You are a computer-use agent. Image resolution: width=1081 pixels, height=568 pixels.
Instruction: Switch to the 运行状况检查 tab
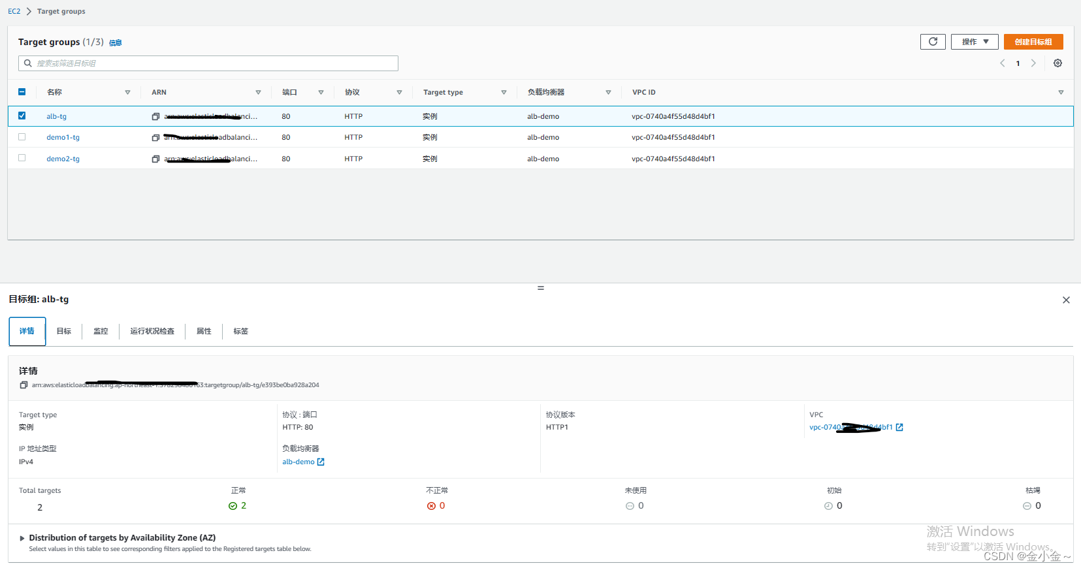[152, 332]
